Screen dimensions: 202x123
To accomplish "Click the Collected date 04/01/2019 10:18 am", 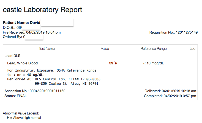I will click(x=170, y=91).
